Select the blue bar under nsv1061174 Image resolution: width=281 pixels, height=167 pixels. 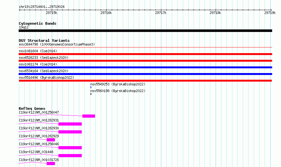click(x=145, y=67)
